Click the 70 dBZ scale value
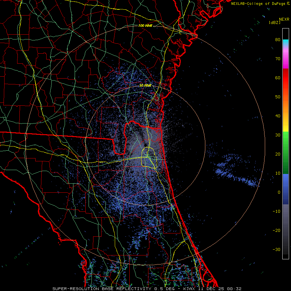This screenshot has height=291, width=291. 278,59
